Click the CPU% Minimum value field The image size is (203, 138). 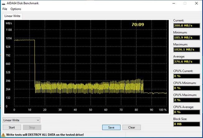pyautogui.click(x=187, y=88)
